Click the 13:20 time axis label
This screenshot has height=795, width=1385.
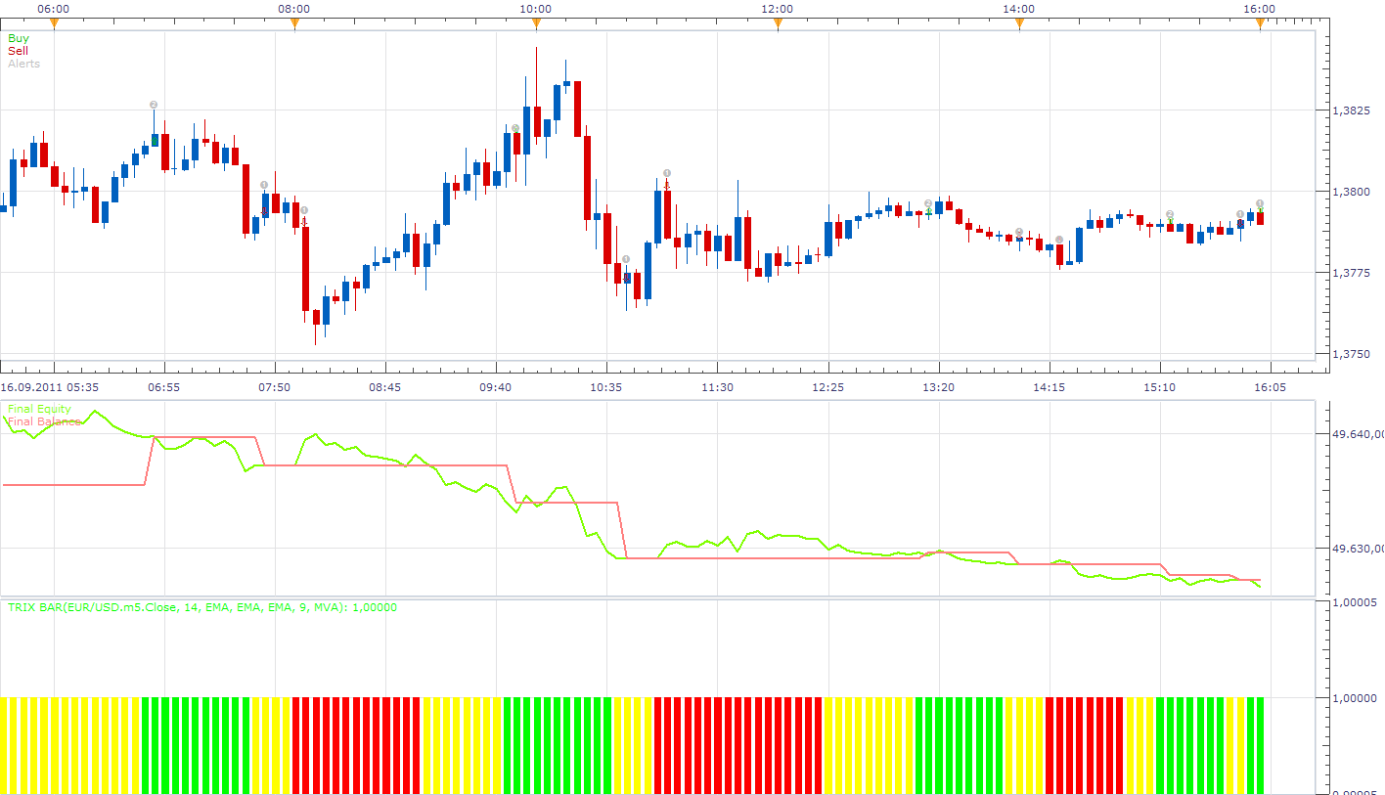point(939,387)
